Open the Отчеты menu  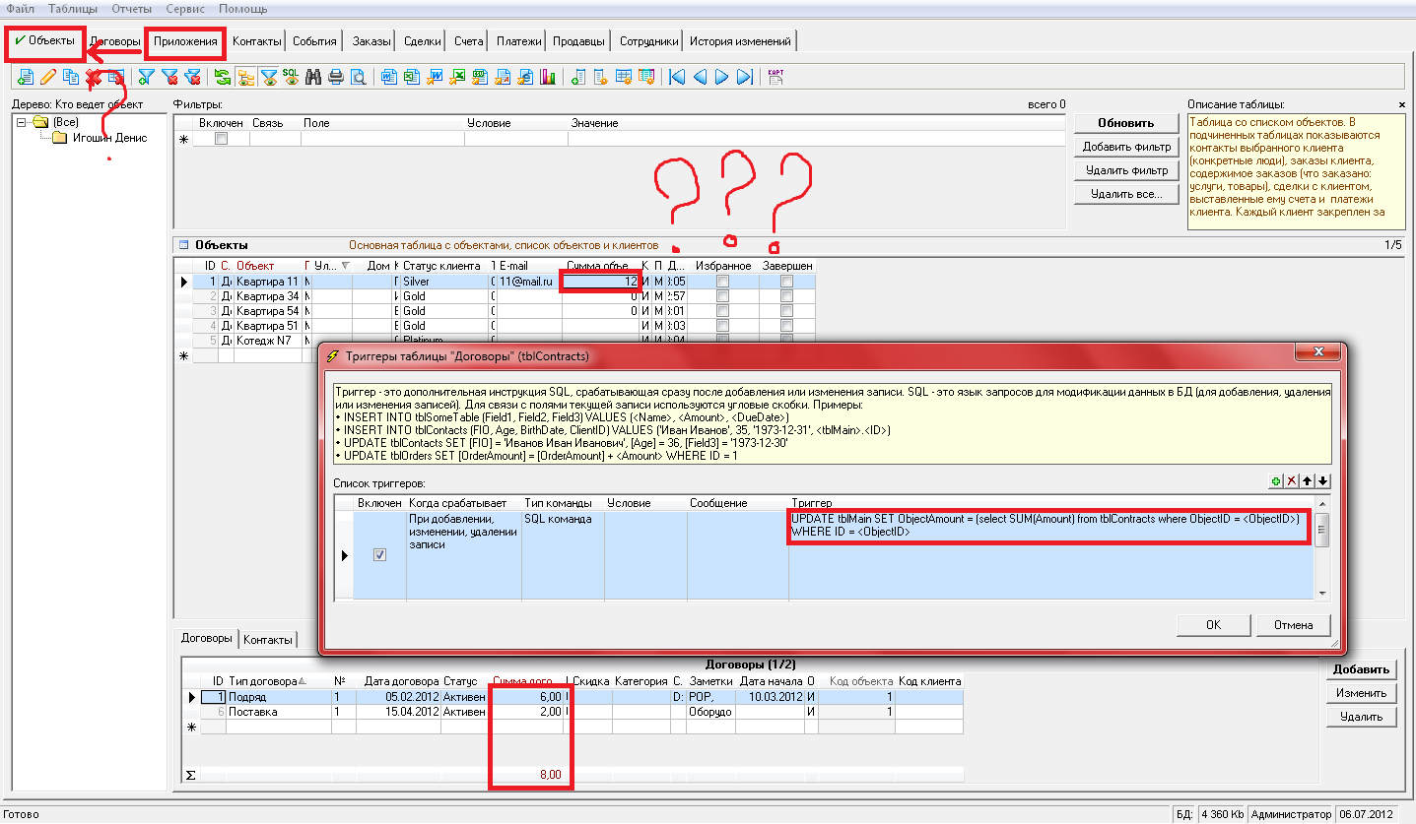click(131, 8)
